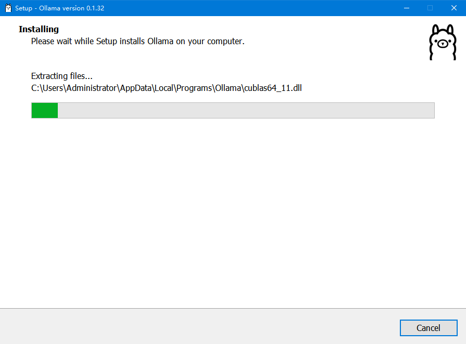Click the disabled maximize button
Viewport: 466px width, 344px height.
click(430, 8)
